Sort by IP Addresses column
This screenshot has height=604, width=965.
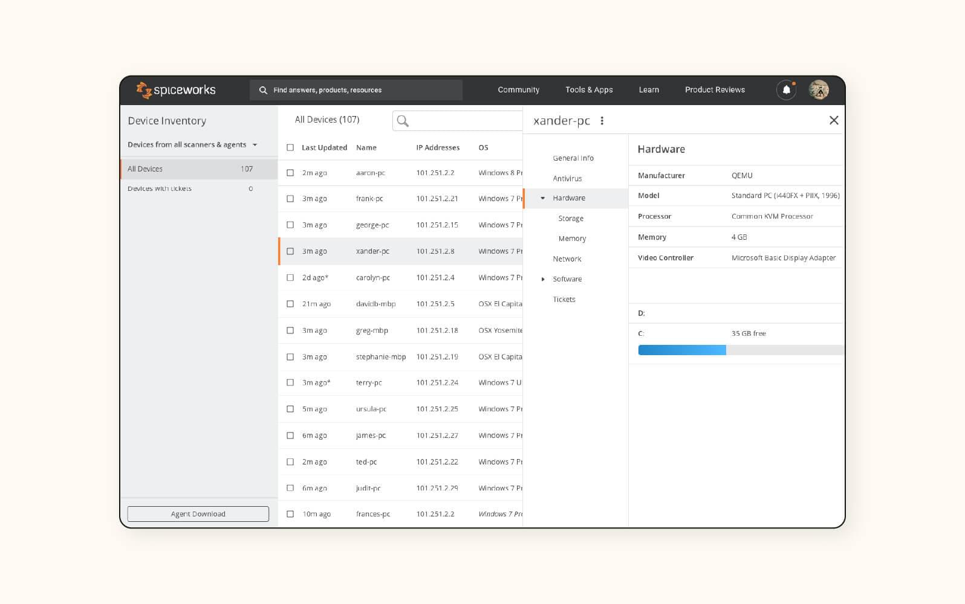(438, 147)
